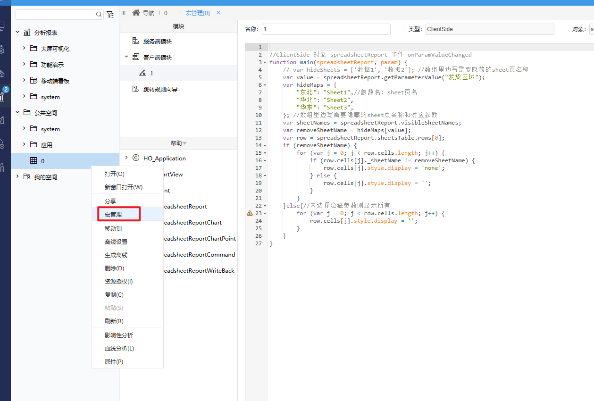
Task: Open the filter icon beside the search box
Action: click(110, 14)
